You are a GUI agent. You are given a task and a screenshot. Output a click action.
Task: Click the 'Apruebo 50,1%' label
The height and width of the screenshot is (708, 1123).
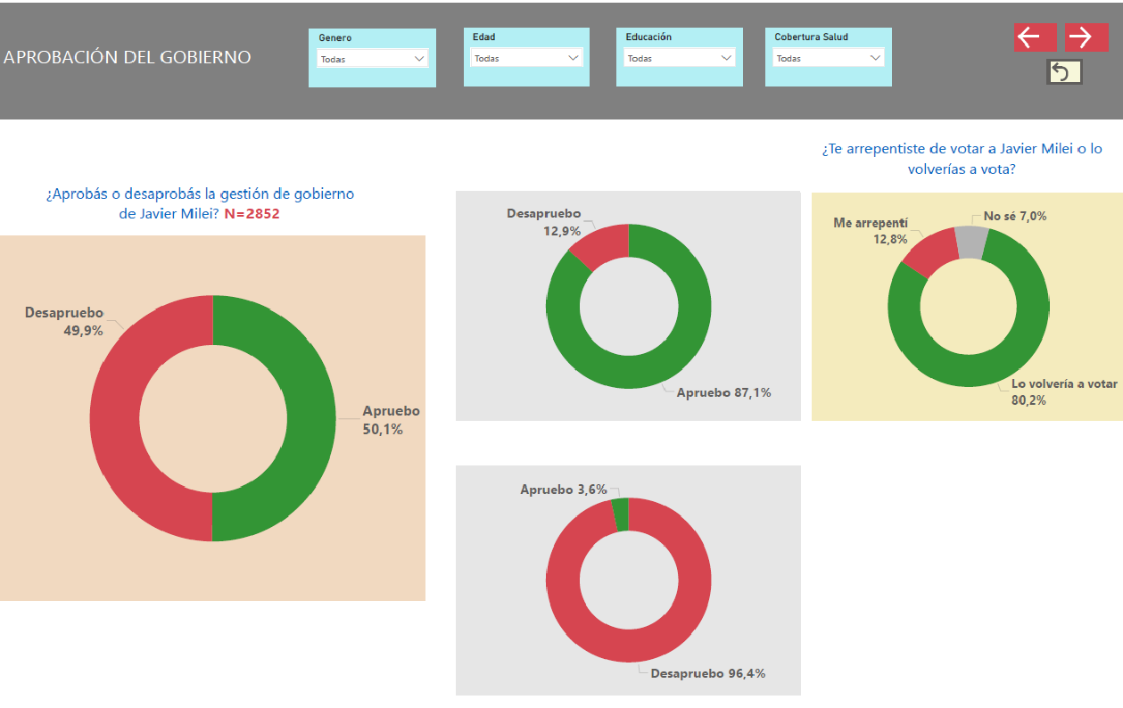[x=391, y=420]
